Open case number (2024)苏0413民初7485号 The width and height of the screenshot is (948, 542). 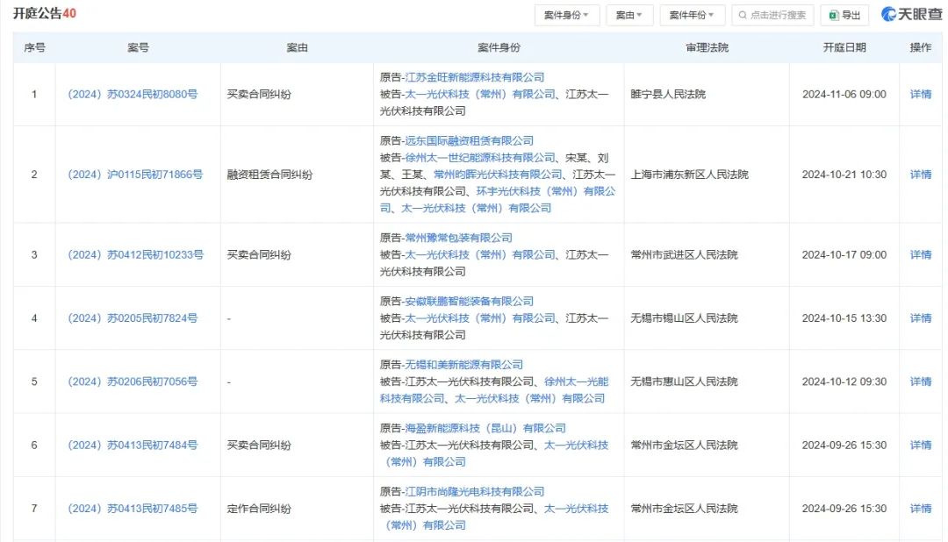(133, 509)
